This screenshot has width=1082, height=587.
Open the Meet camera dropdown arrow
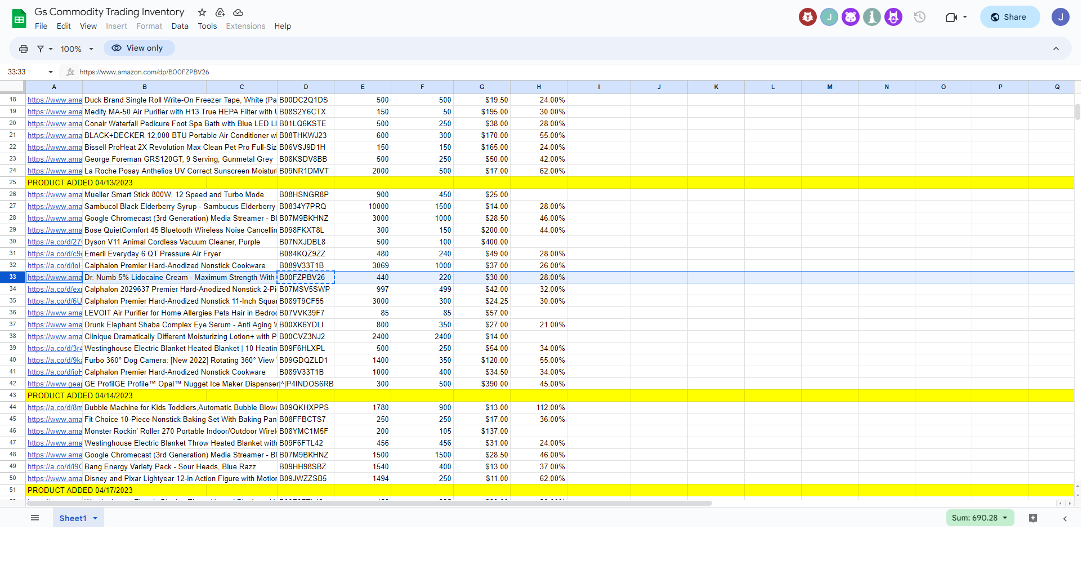point(965,17)
